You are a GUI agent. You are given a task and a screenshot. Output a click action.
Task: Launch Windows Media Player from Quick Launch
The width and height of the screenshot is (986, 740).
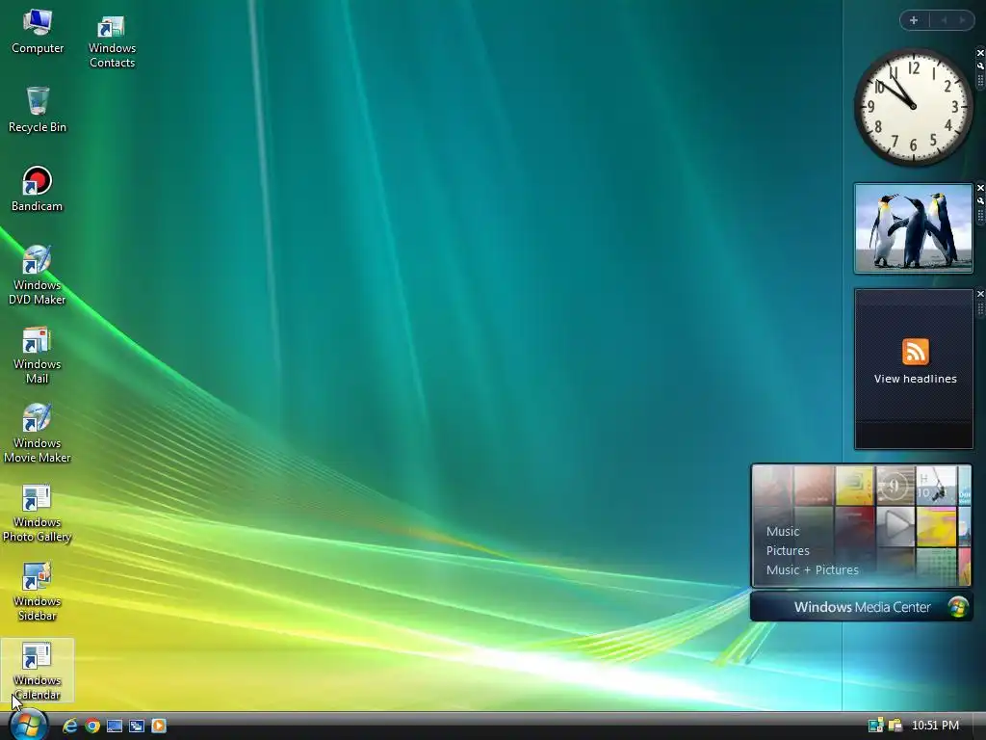click(x=159, y=726)
